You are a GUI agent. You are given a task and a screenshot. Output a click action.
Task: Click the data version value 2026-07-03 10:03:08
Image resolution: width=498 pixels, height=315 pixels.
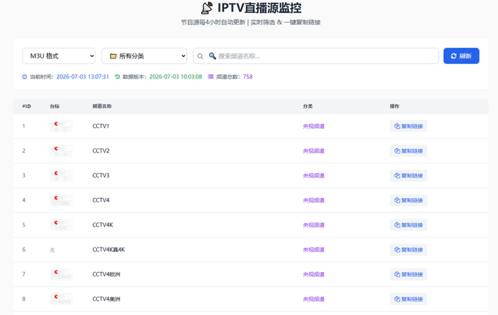click(176, 76)
